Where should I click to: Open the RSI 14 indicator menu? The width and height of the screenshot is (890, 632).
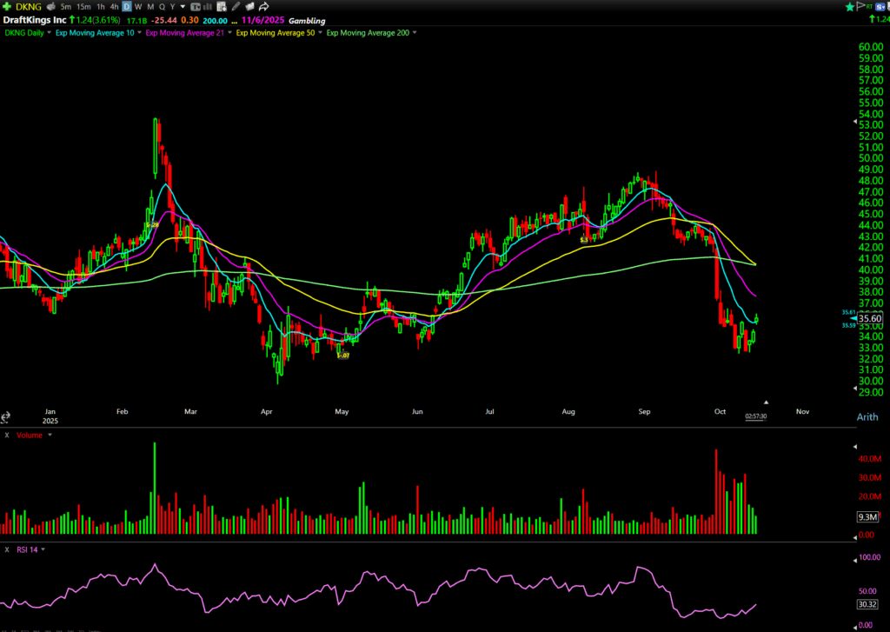click(x=42, y=549)
